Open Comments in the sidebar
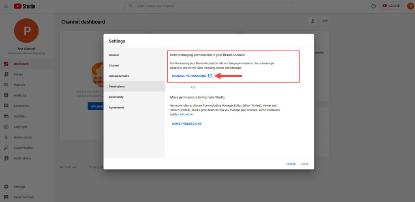Screen dimensions: 415x202 point(21,106)
